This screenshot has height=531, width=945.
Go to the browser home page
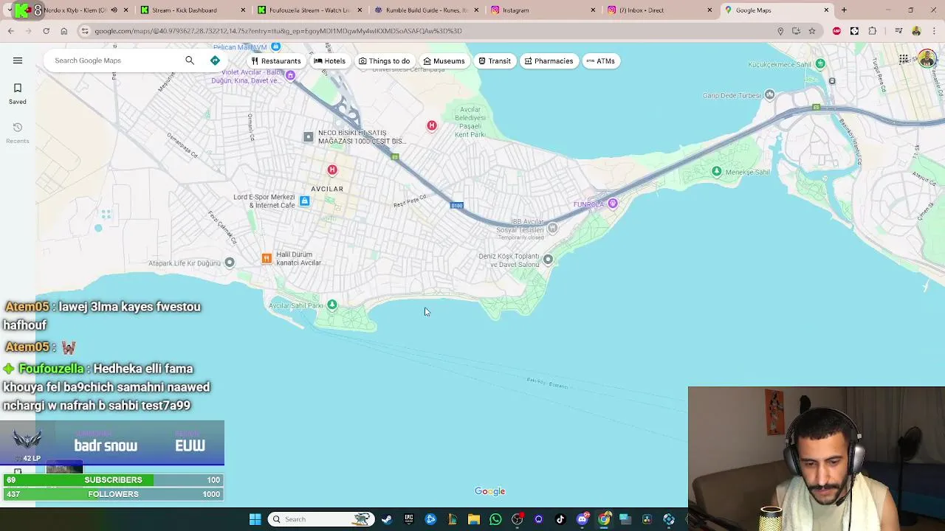click(64, 31)
